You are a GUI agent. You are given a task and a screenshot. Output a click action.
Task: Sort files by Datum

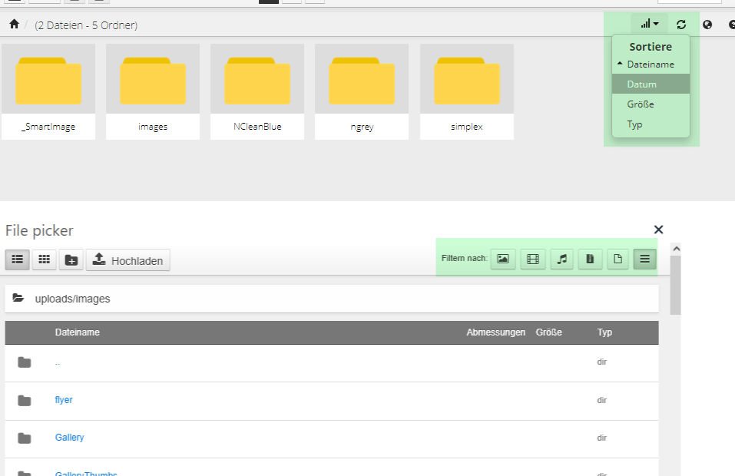tap(642, 84)
